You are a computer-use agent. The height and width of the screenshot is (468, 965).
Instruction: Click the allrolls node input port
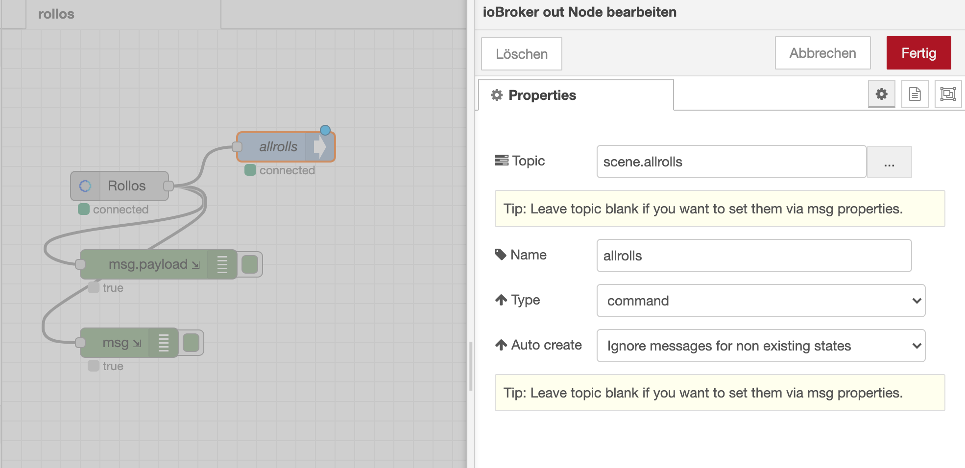coord(237,147)
